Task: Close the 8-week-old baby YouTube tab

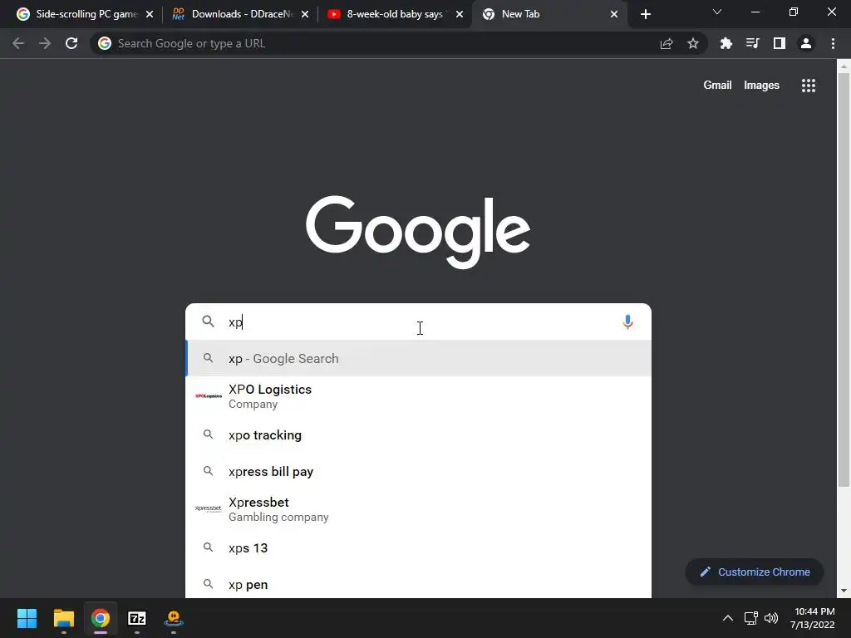Action: coord(460,14)
